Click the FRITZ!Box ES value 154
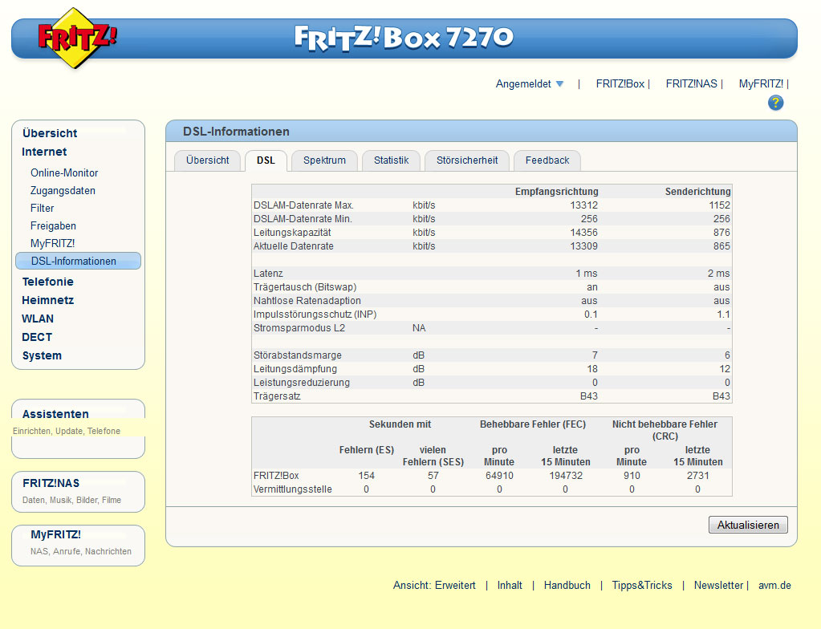 [x=366, y=475]
